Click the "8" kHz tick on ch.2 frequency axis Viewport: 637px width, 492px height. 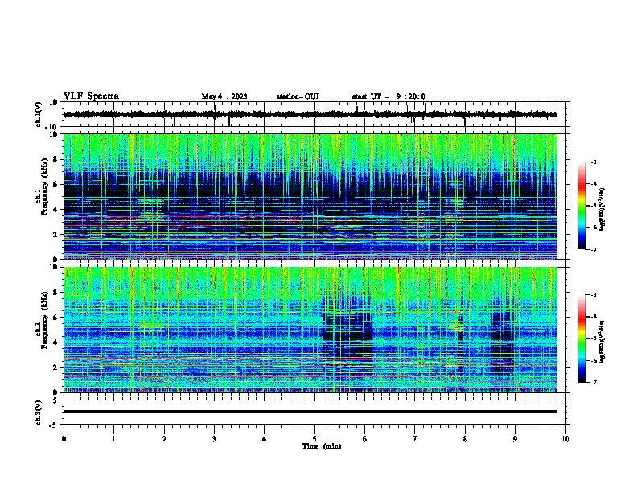coord(56,293)
